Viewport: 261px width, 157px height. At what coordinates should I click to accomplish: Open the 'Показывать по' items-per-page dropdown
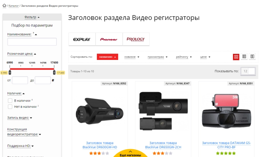248,71
